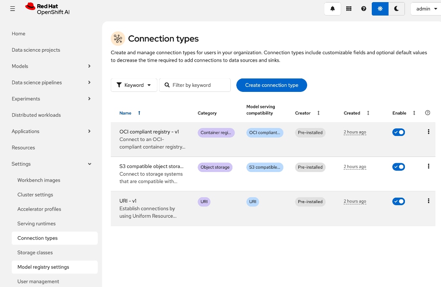This screenshot has height=287, width=441.
Task: Click Create connection type button
Action: pyautogui.click(x=271, y=85)
